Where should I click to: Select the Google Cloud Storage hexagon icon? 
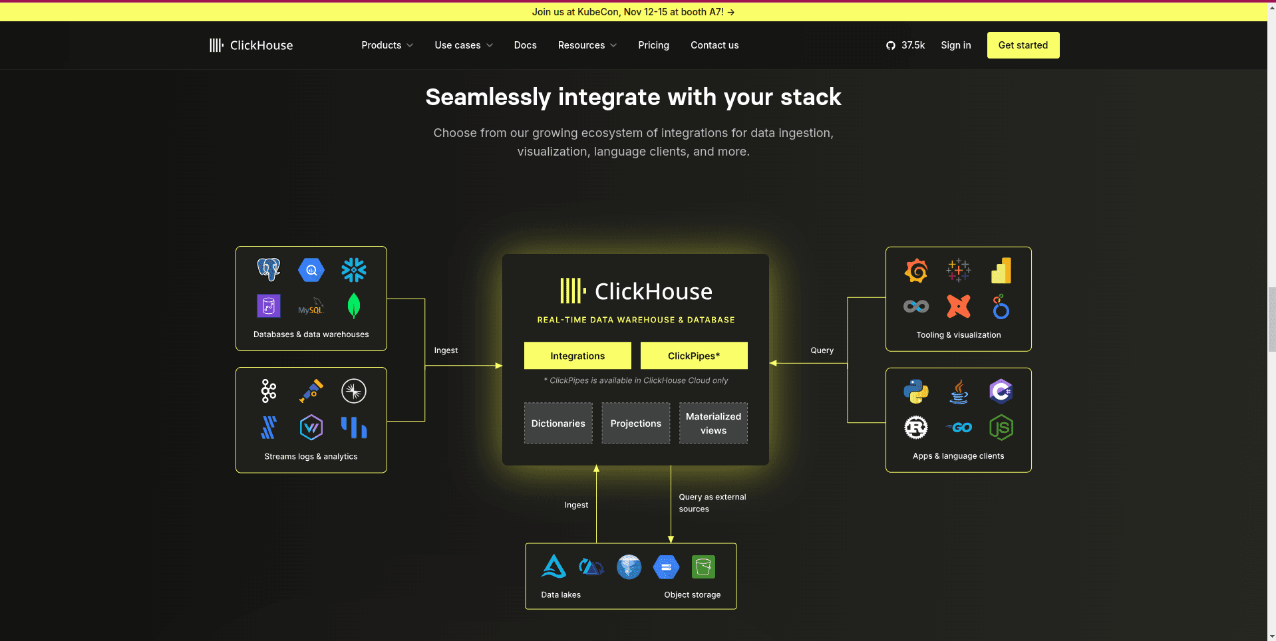(x=666, y=567)
